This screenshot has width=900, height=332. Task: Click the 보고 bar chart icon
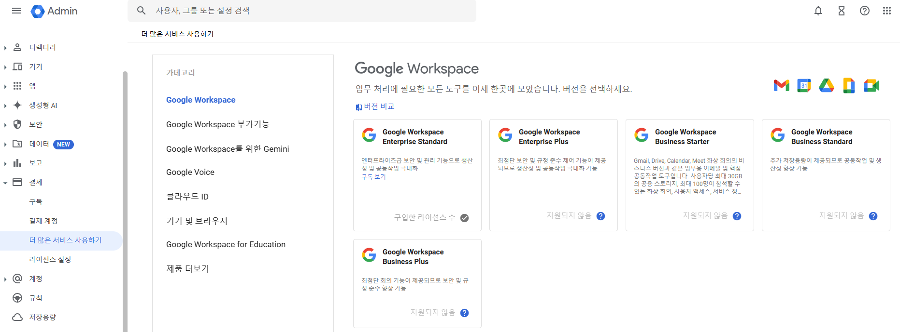(x=17, y=163)
